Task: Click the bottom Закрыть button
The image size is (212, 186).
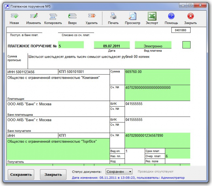Action: [x=53, y=174]
